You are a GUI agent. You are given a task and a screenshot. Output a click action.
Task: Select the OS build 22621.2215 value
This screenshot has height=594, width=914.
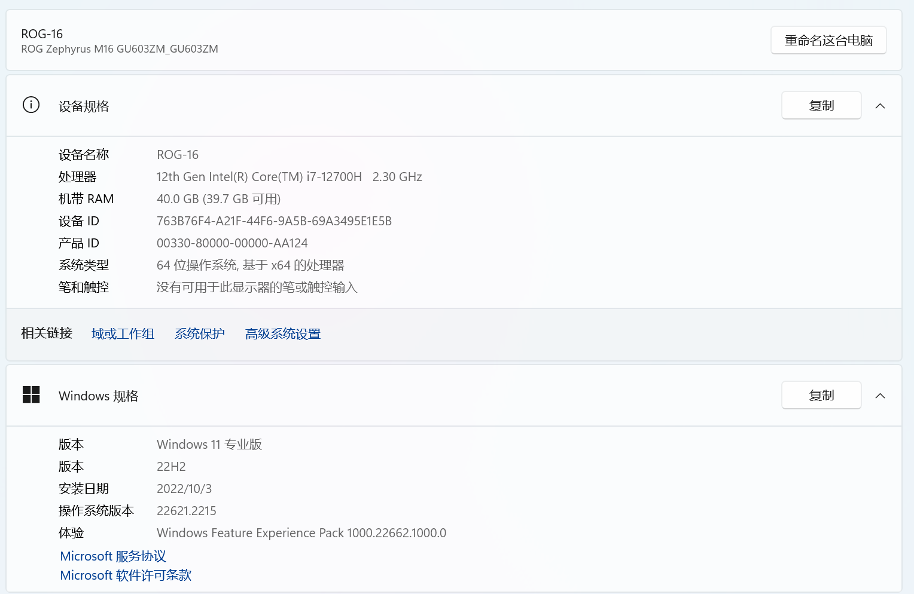pos(187,511)
